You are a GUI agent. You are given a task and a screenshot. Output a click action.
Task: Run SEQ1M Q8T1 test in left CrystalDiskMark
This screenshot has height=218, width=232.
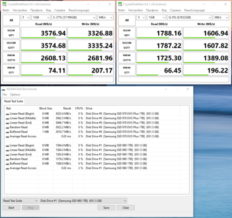point(11,33)
